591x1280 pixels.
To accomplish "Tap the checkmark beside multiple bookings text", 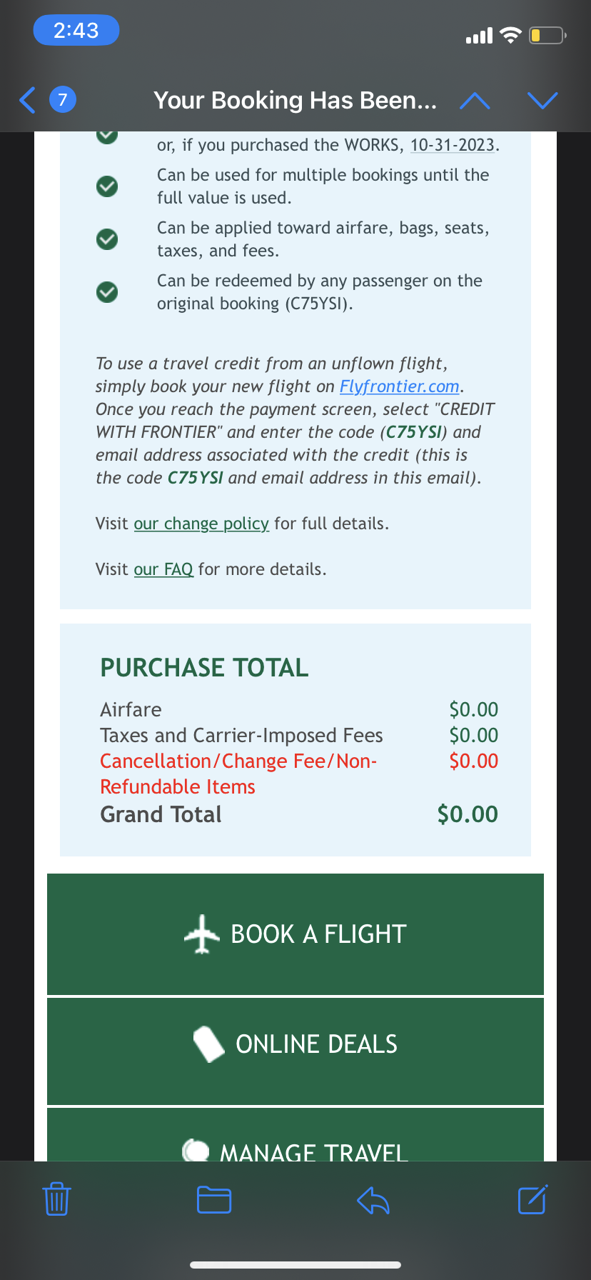I will pos(107,186).
